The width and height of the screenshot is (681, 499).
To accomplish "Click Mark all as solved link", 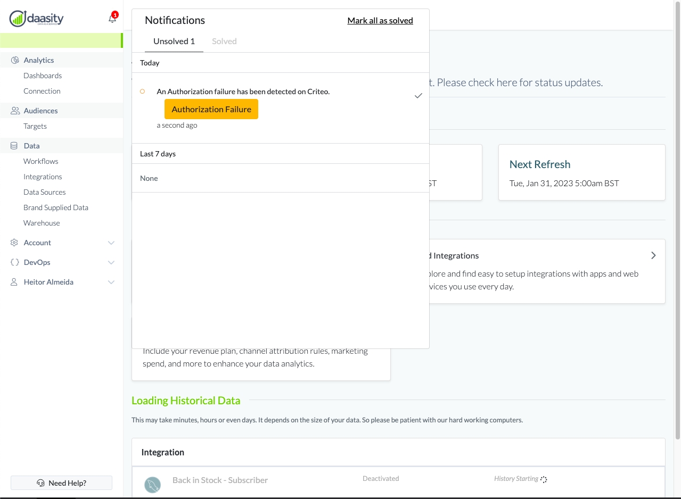I will pyautogui.click(x=380, y=21).
